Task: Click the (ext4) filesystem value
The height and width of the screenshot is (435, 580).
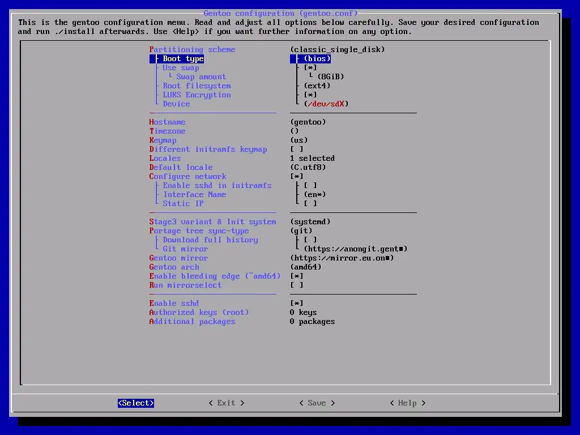Action: click(x=317, y=86)
